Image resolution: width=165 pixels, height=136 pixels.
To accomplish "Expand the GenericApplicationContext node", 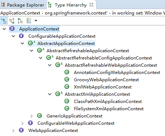I will tap(32, 116).
